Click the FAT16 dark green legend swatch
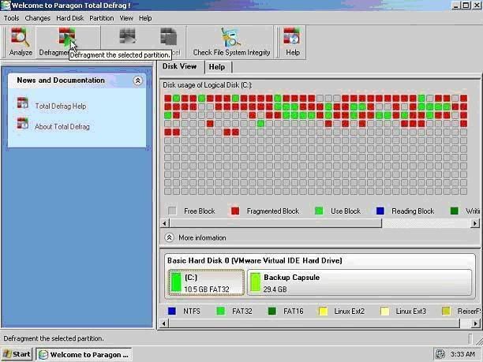This screenshot has width=483, height=362. 272,311
